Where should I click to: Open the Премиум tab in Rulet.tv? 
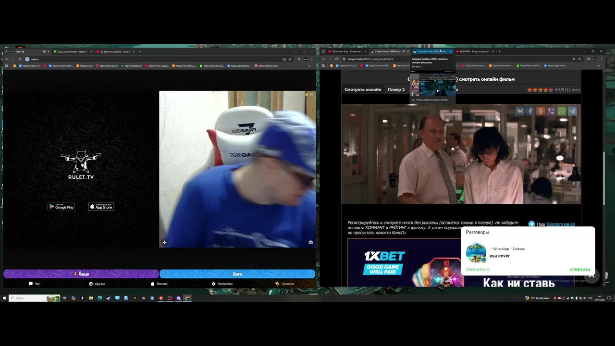pyautogui.click(x=284, y=284)
